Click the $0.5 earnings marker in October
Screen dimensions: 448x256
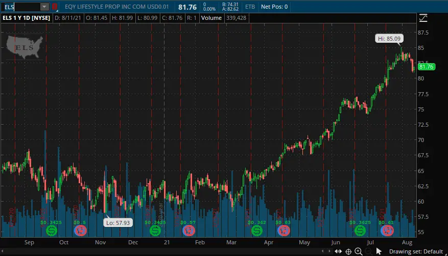(80, 231)
